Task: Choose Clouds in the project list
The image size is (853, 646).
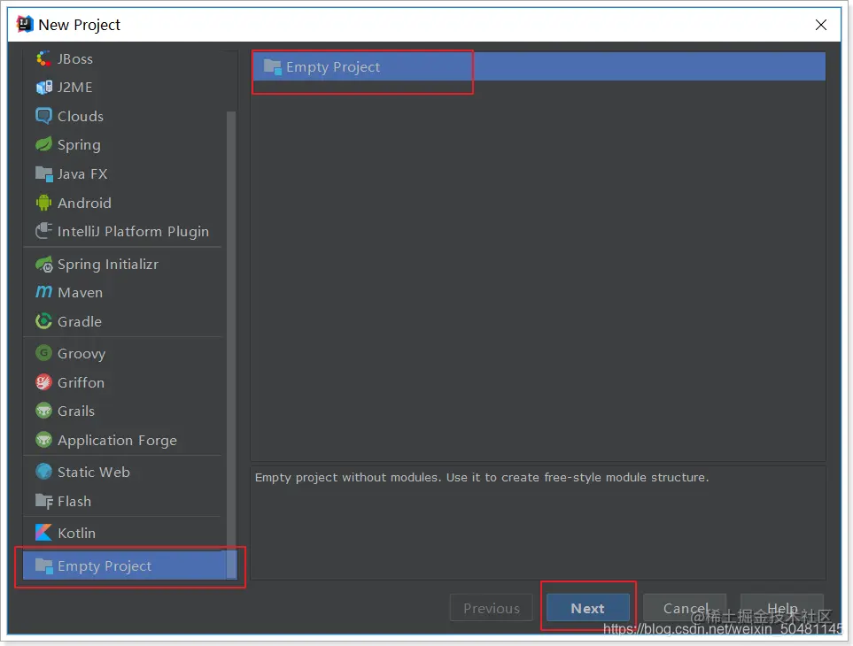Action: pyautogui.click(x=124, y=116)
